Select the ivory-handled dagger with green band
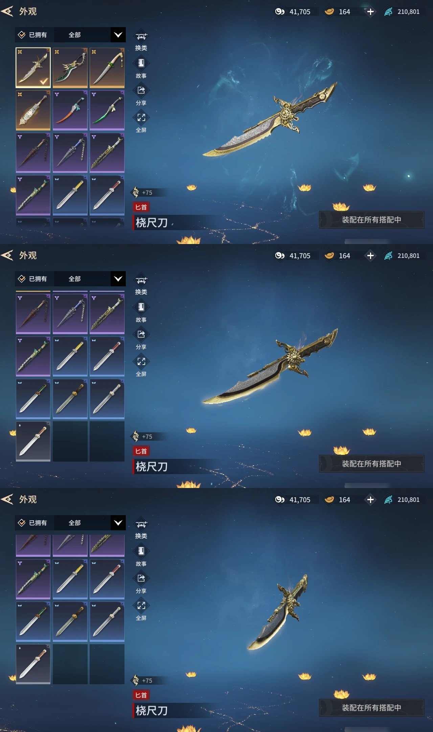Screen dimensions: 433x732 [107, 68]
